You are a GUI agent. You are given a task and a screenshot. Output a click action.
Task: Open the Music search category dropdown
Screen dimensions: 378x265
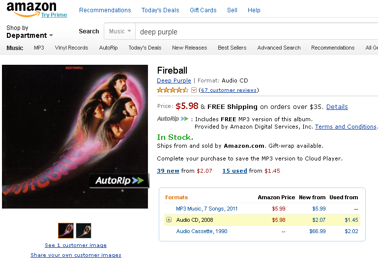point(120,31)
